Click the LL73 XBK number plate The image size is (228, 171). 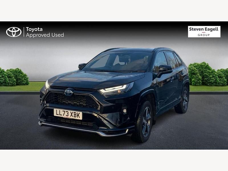point(68,114)
